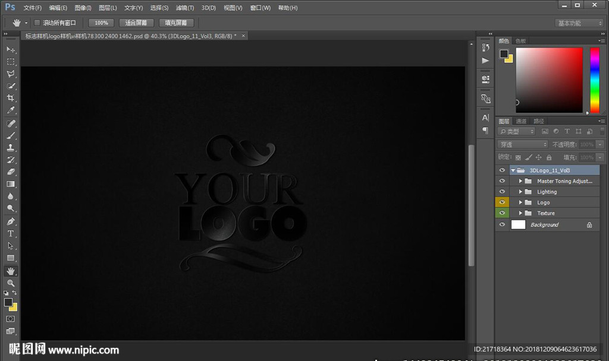Open the History panel icon
This screenshot has height=361, width=609.
point(485,47)
